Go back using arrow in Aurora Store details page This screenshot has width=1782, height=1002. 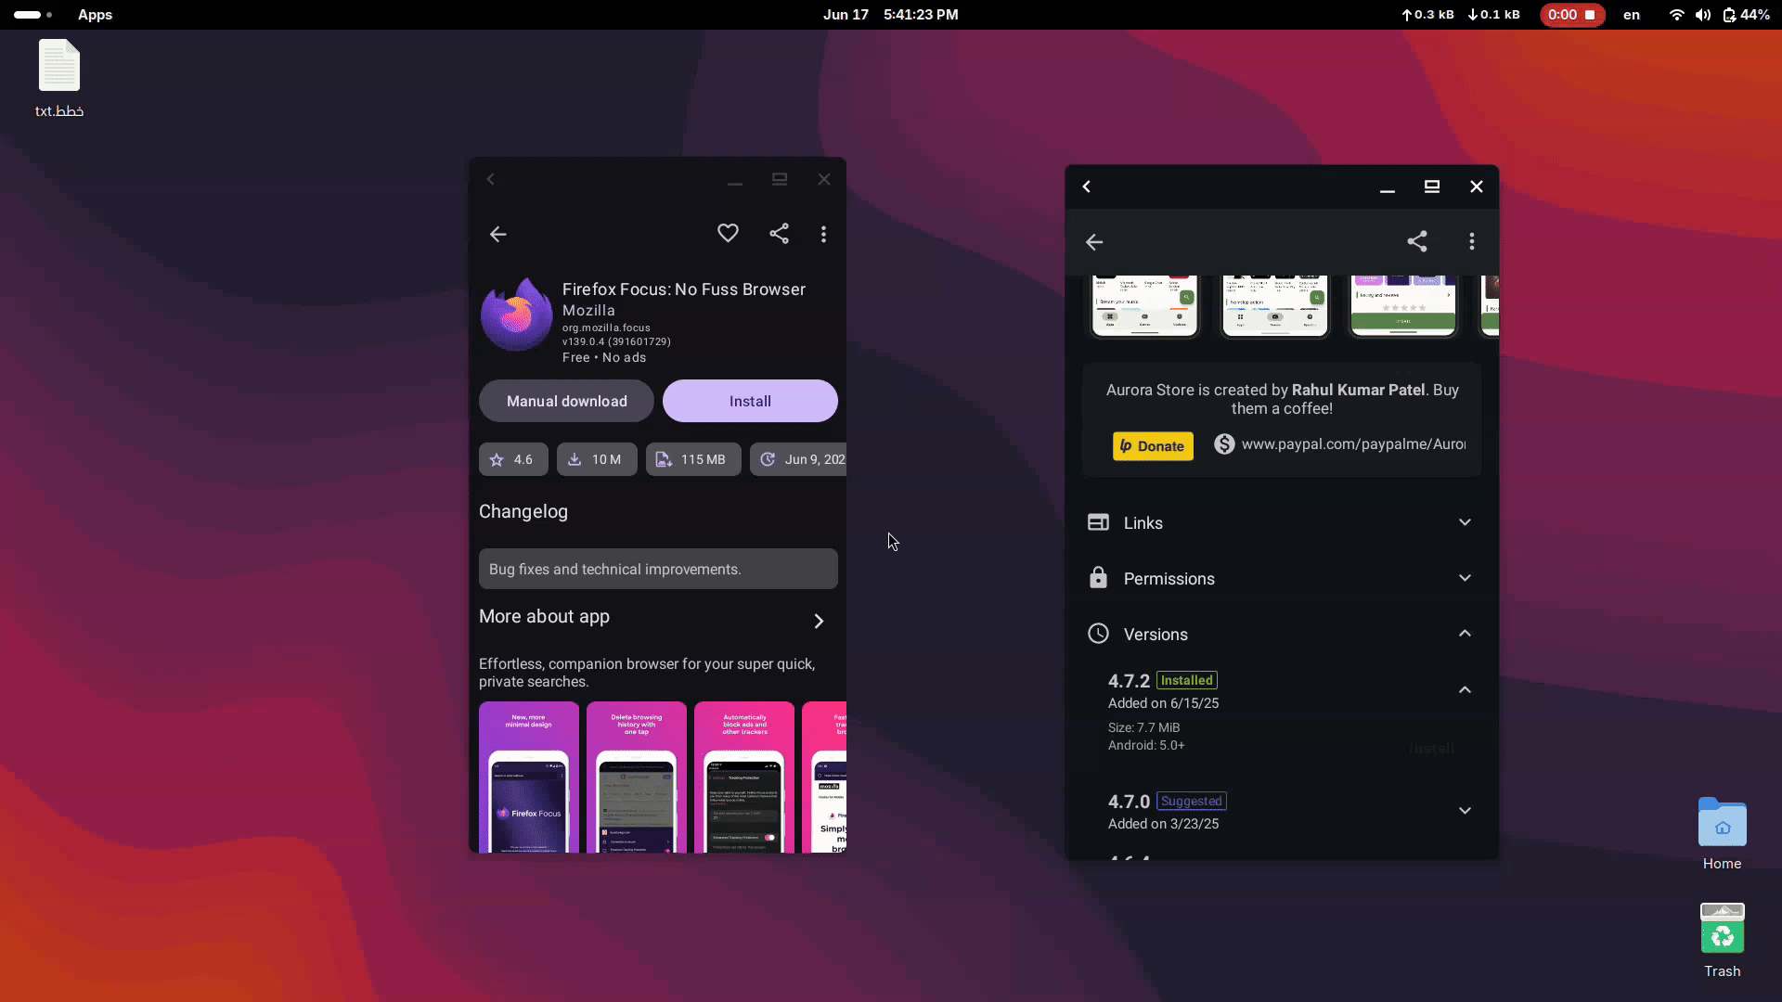(1094, 242)
